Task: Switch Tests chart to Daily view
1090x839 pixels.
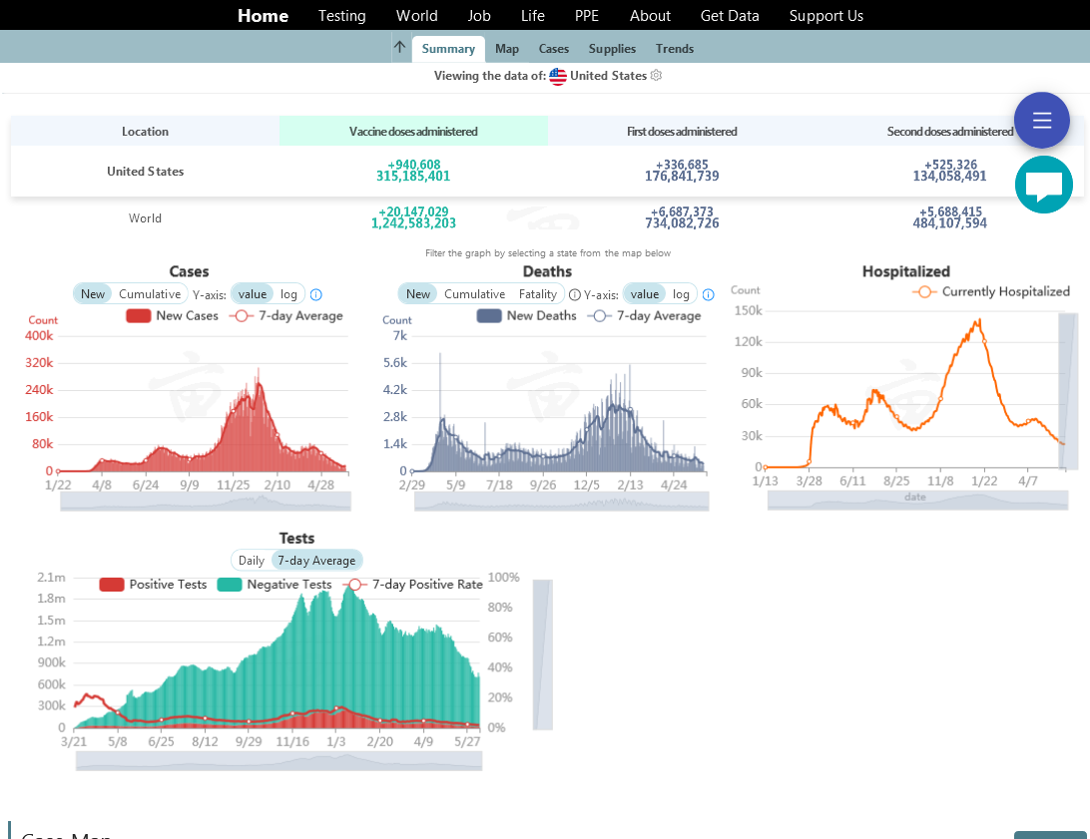Action: click(x=252, y=561)
